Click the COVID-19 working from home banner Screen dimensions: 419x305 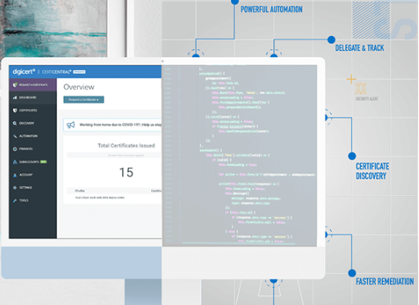click(x=113, y=125)
